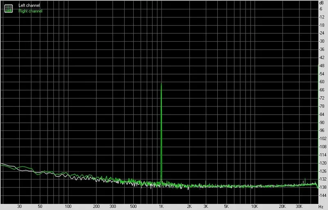The height and width of the screenshot is (210, 328).
Task: Click the -6 dB scale label
Action: tap(321, 9)
